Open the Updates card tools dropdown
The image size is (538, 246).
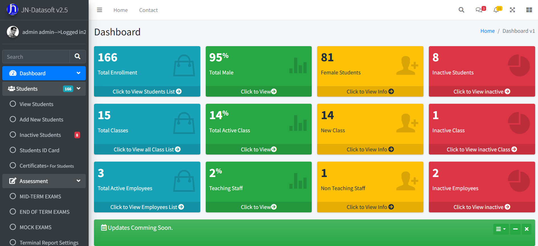[501, 229]
